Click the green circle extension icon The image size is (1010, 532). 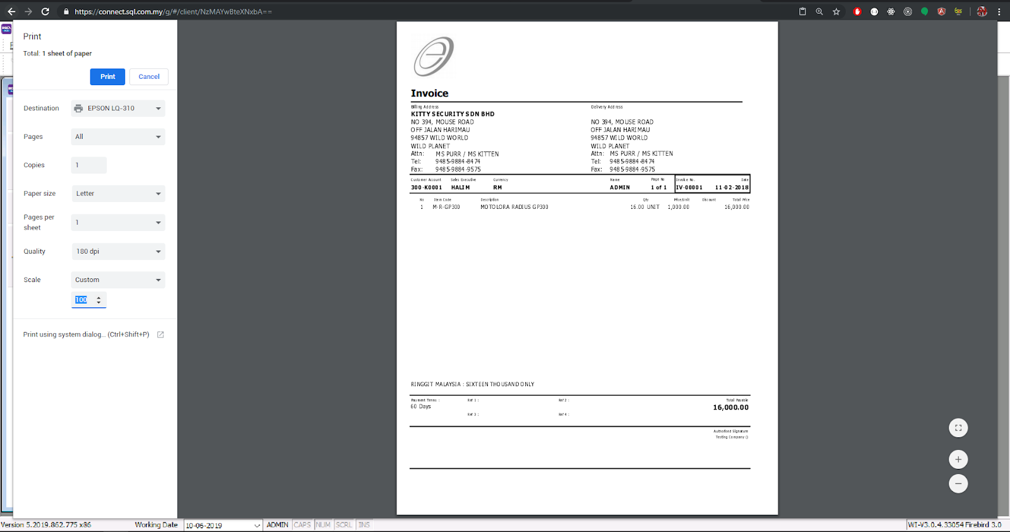925,11
